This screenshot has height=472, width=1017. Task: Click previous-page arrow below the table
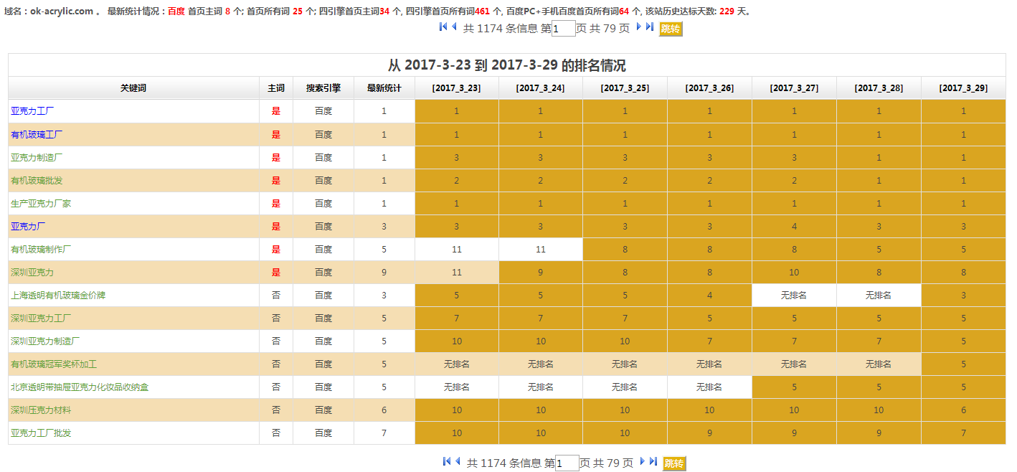click(x=458, y=462)
